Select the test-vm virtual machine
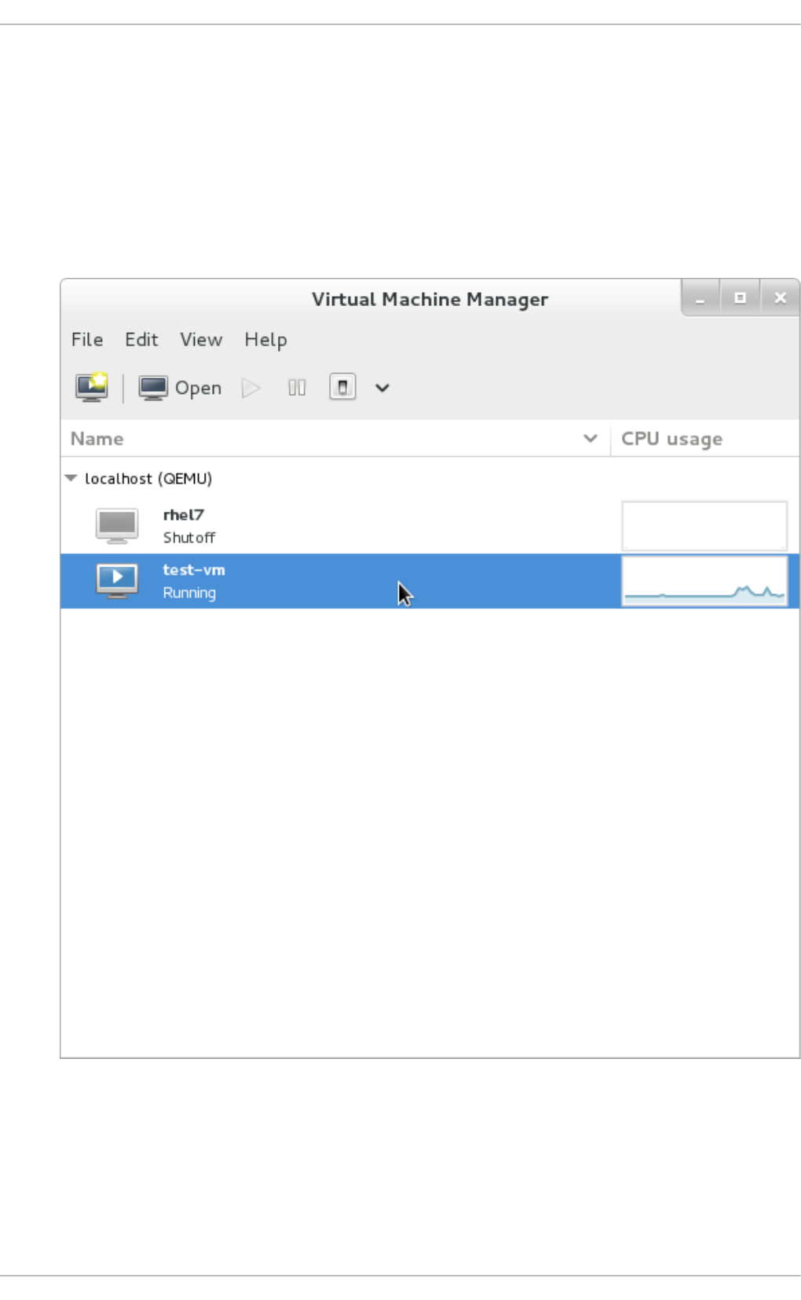The height and width of the screenshot is (1300, 801). coord(430,581)
